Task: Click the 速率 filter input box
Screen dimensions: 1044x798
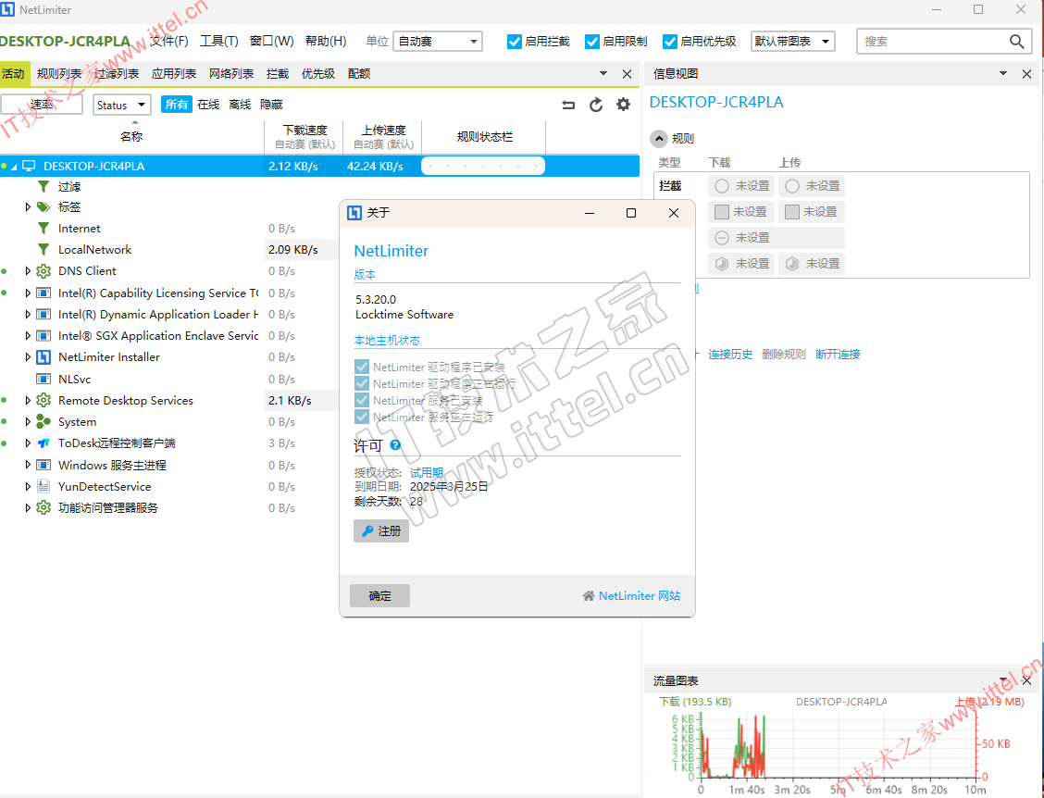Action: (x=42, y=105)
